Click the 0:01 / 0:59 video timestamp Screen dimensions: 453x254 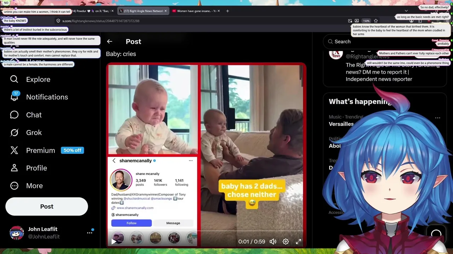pos(252,242)
